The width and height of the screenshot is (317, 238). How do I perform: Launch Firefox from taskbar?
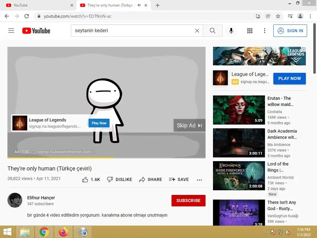(x=63, y=232)
